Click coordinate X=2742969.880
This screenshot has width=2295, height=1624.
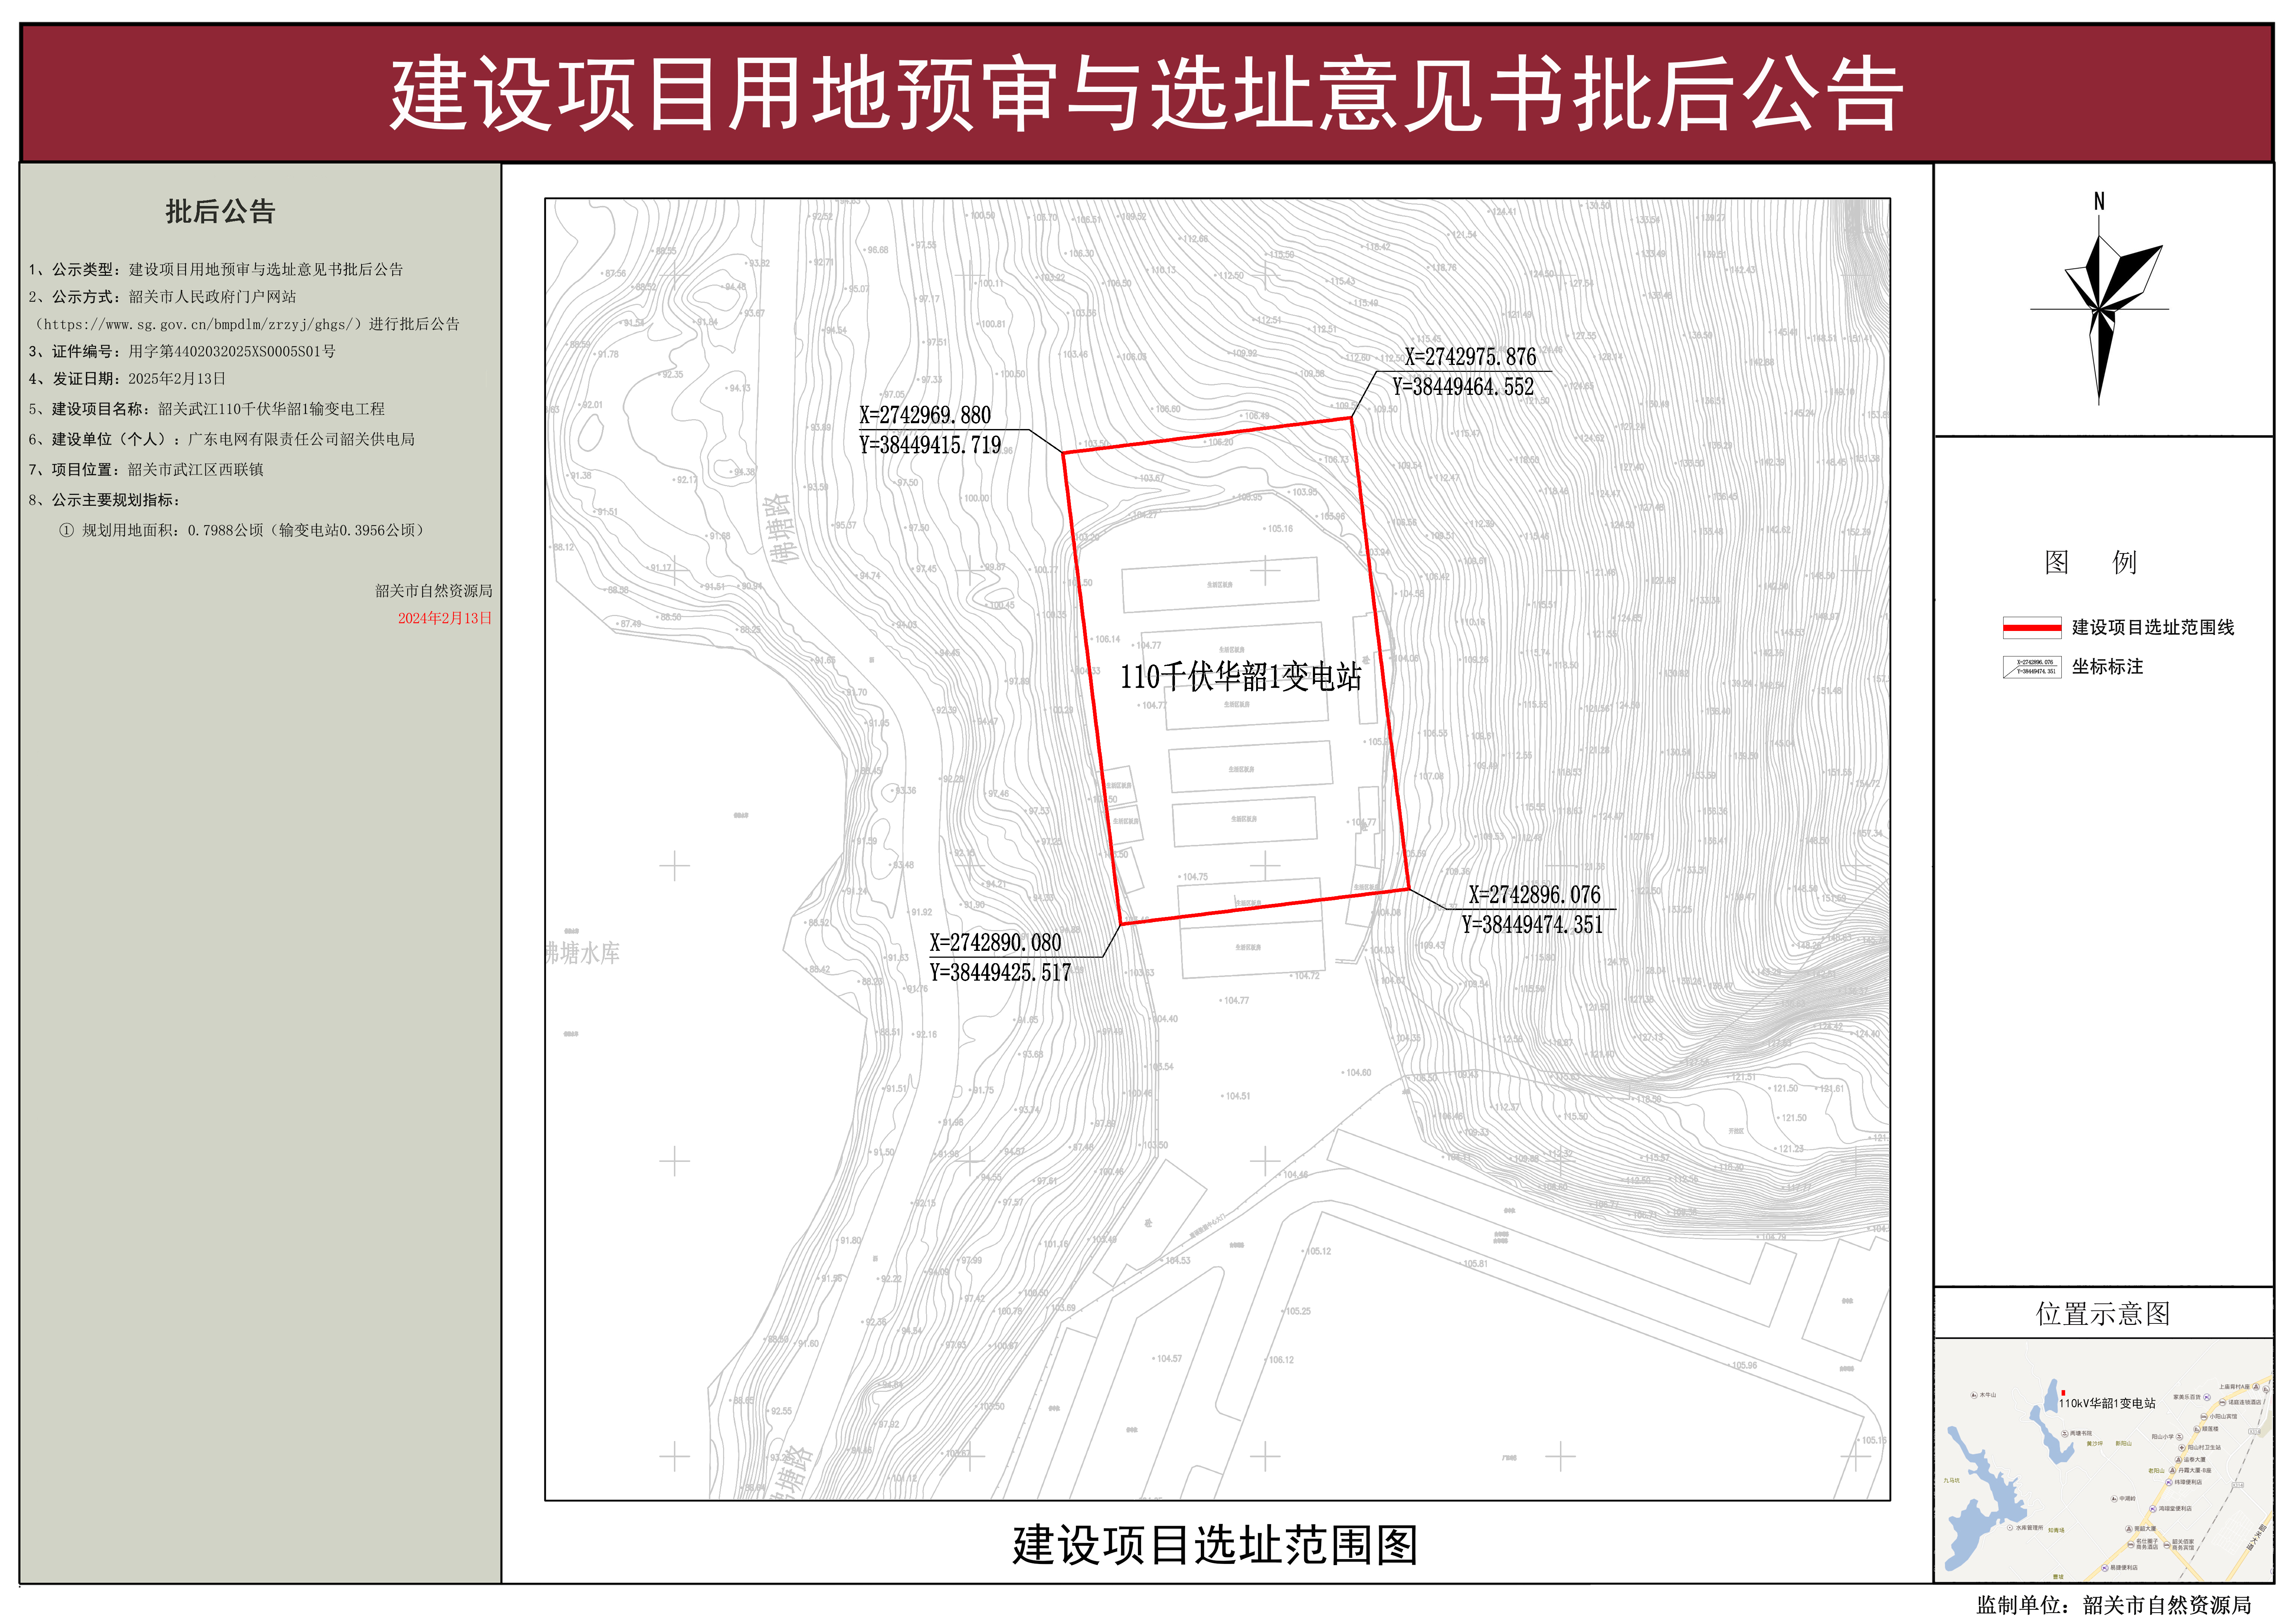point(925,415)
